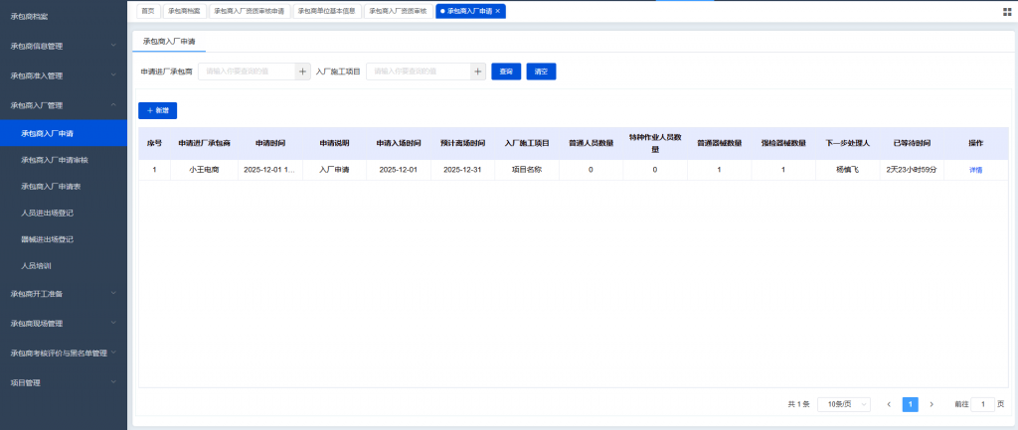Open the 详情 link for 小王电商 row
Screen dimensions: 1018x430
(975, 170)
